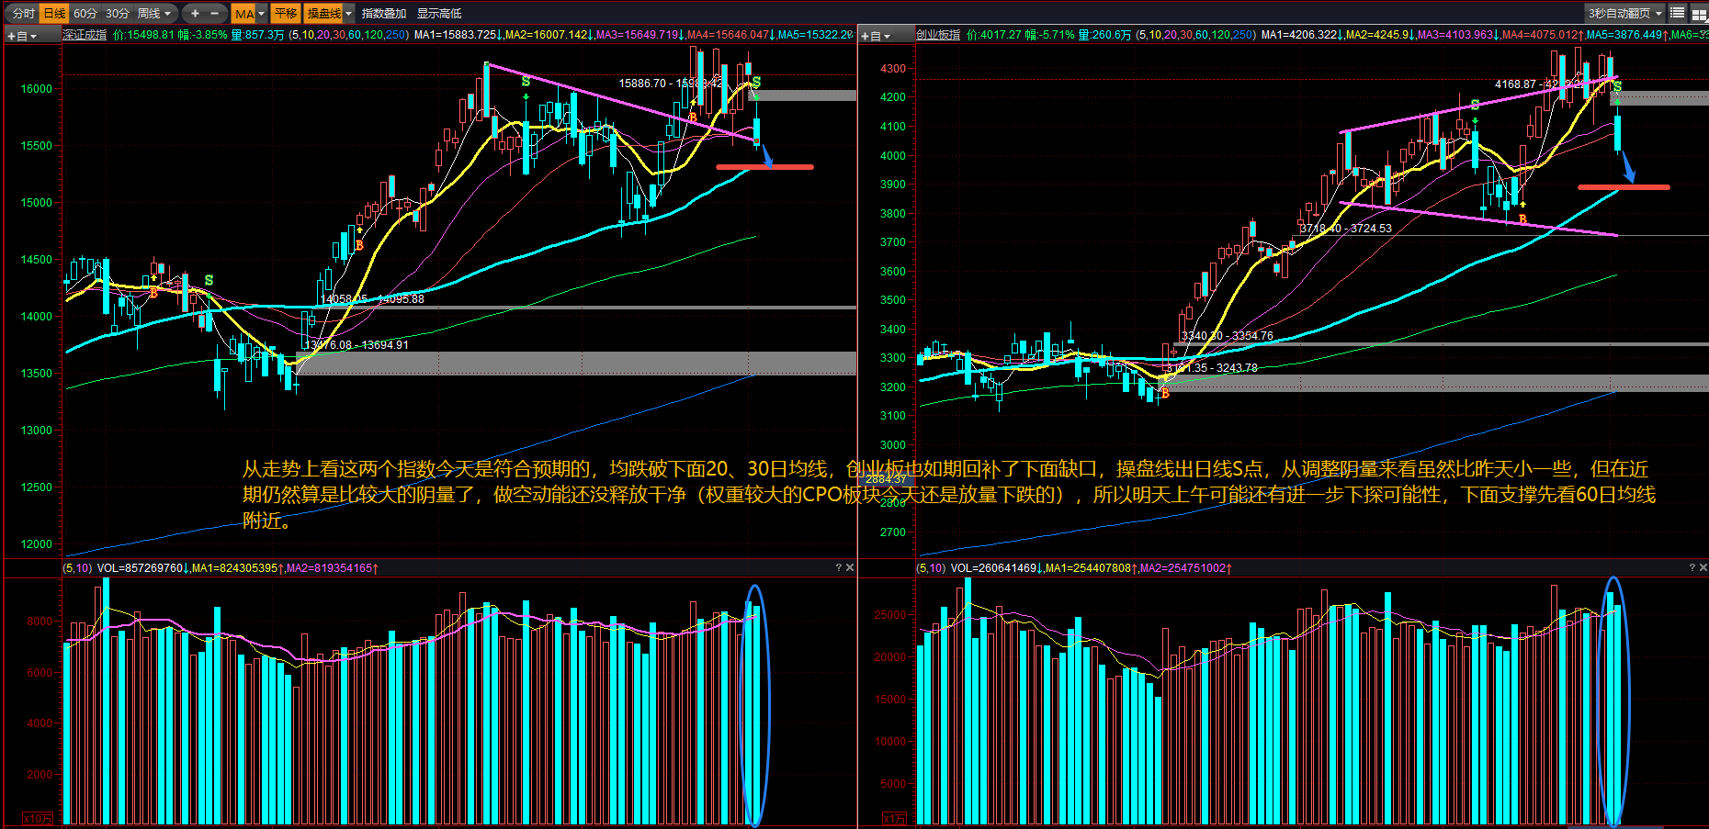Viewport: 1709px width, 829px height.
Task: Click the 4168.87 price label on 创业板指 chart
Action: point(1515,84)
